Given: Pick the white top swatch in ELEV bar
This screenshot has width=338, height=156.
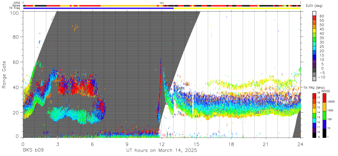Looking at the screenshot, I should click(314, 13).
